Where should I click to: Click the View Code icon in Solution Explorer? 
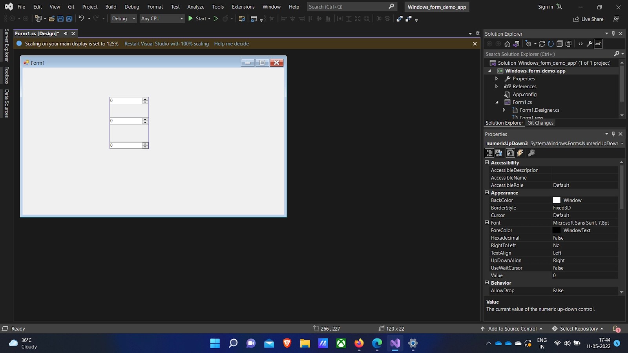[x=580, y=44]
